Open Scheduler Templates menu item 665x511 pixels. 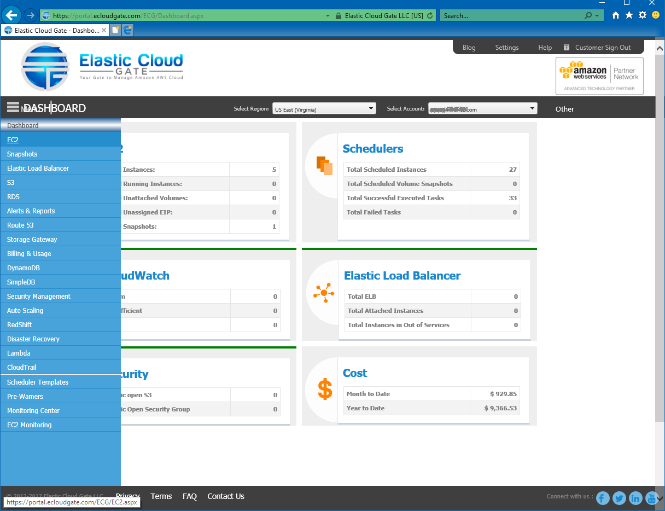pyautogui.click(x=60, y=382)
